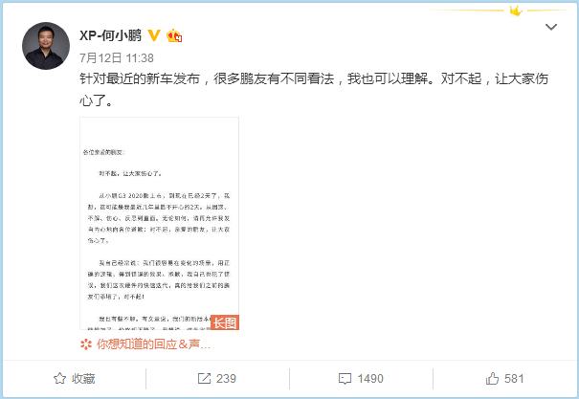This screenshot has width=579, height=399.
Task: Click the comment count 1490
Action: [x=370, y=379]
